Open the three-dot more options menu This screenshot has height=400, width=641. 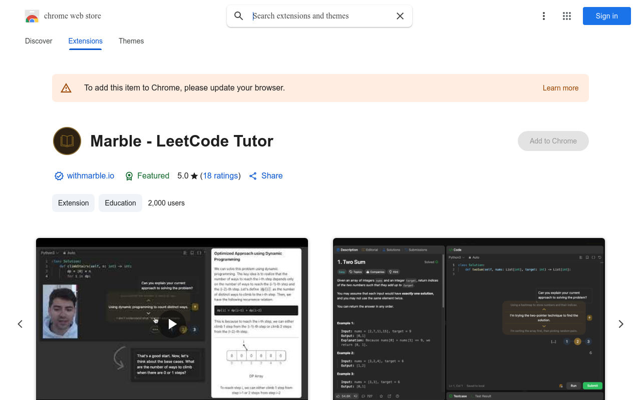coord(544,16)
